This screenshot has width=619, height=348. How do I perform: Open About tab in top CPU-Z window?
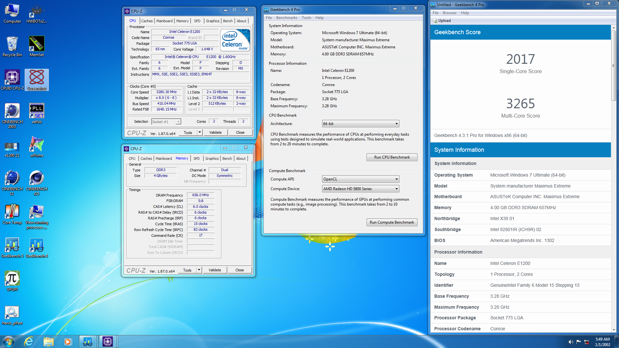(241, 21)
